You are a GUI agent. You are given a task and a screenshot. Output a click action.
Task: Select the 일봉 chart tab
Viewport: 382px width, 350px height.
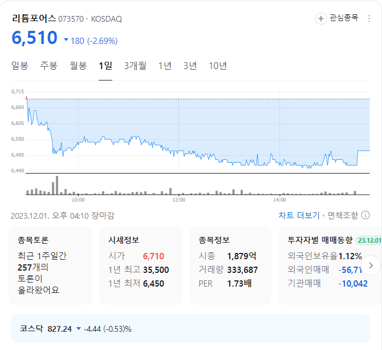[x=20, y=66]
